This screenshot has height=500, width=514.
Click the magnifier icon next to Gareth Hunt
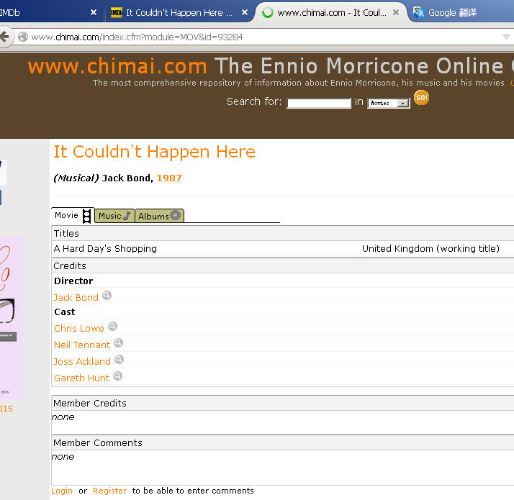pyautogui.click(x=117, y=376)
